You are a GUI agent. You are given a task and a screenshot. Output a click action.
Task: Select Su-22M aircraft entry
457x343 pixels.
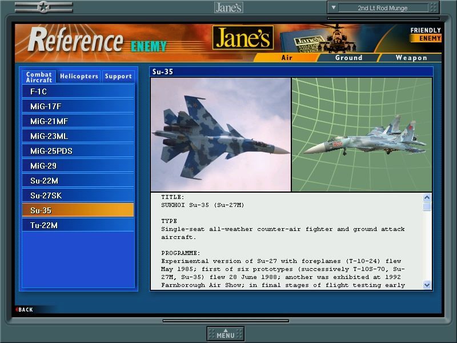click(x=78, y=181)
